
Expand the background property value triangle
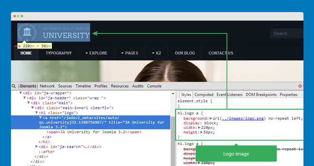[211, 118]
